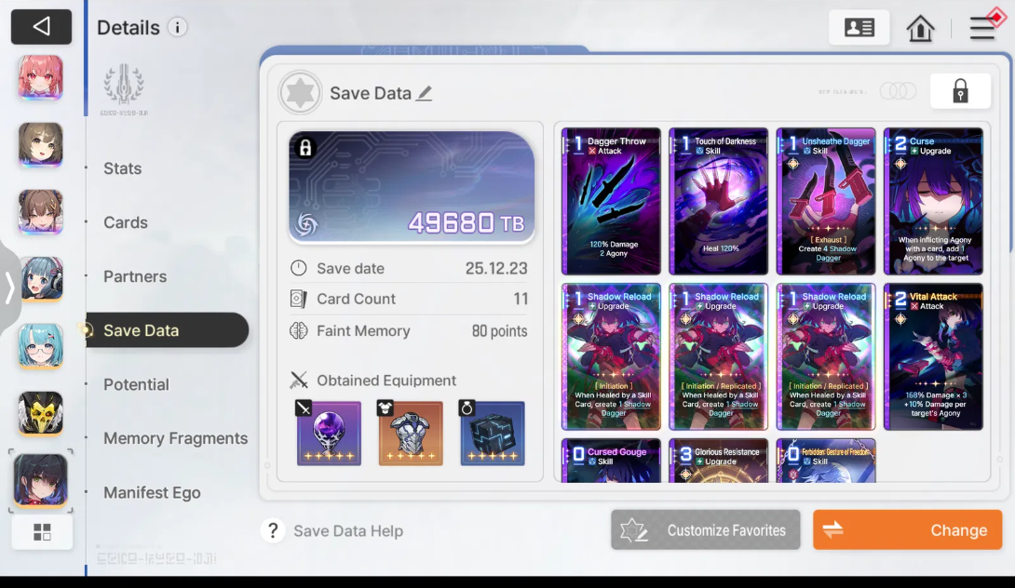Viewport: 1015px width, 588px height.
Task: Tap the three overlapping circles icon
Action: click(x=898, y=91)
